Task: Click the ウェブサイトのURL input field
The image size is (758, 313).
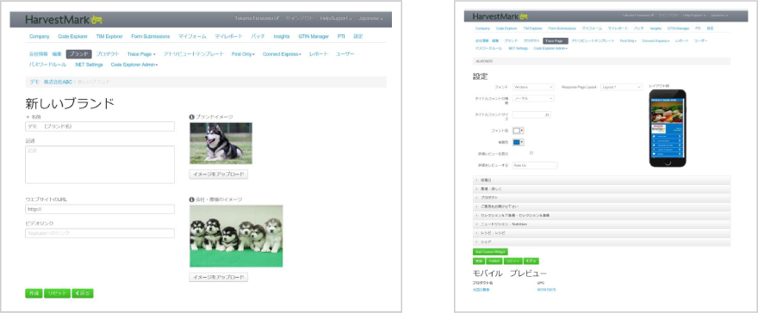Action: click(100, 209)
